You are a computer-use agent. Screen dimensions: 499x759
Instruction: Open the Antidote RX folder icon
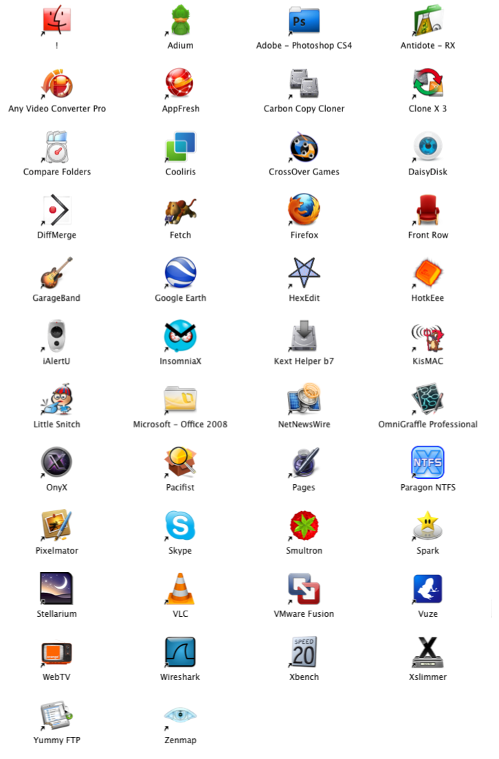[428, 21]
